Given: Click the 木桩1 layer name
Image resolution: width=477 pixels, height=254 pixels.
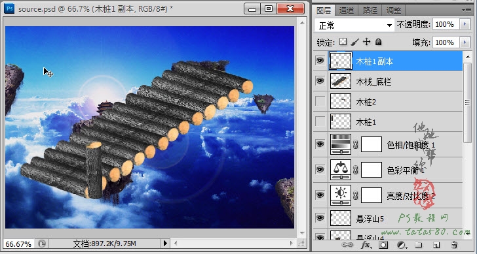Looking at the screenshot, I should click(x=366, y=122).
